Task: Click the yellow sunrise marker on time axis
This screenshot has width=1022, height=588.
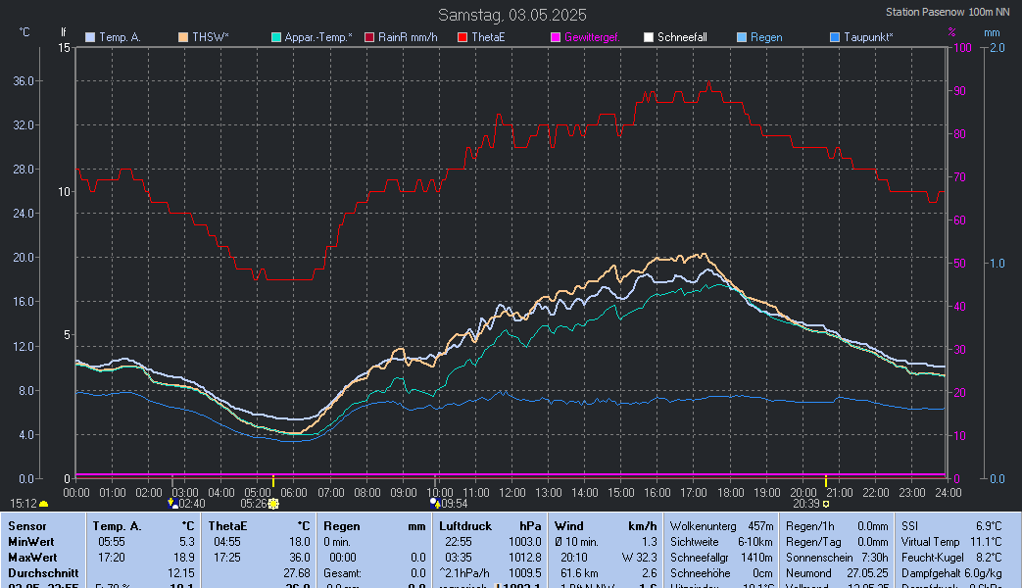Action: pos(273,481)
